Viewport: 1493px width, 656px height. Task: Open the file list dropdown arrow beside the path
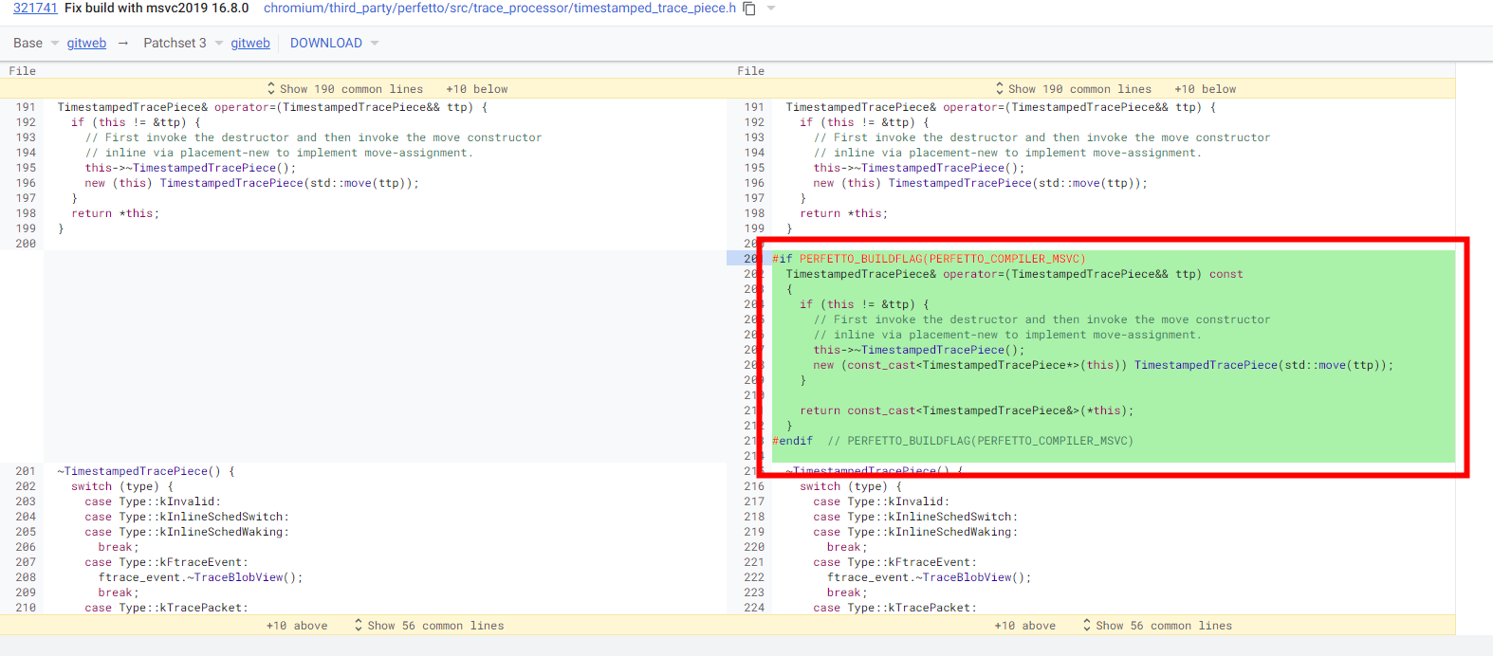click(771, 9)
